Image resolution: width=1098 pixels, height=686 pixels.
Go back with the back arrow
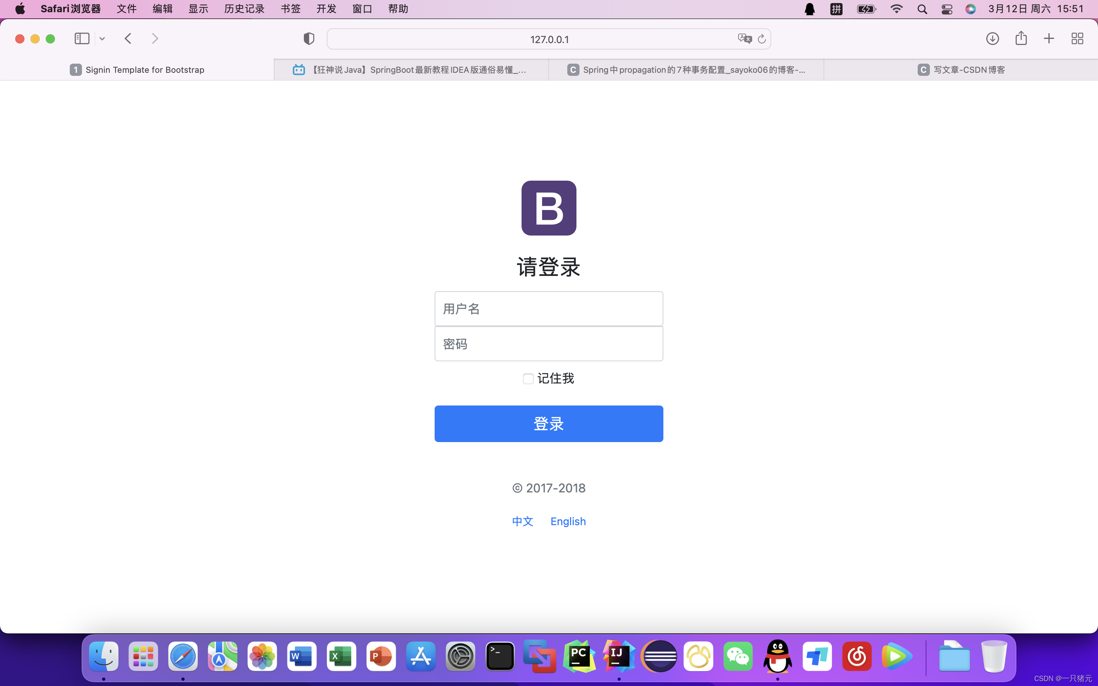coord(128,38)
